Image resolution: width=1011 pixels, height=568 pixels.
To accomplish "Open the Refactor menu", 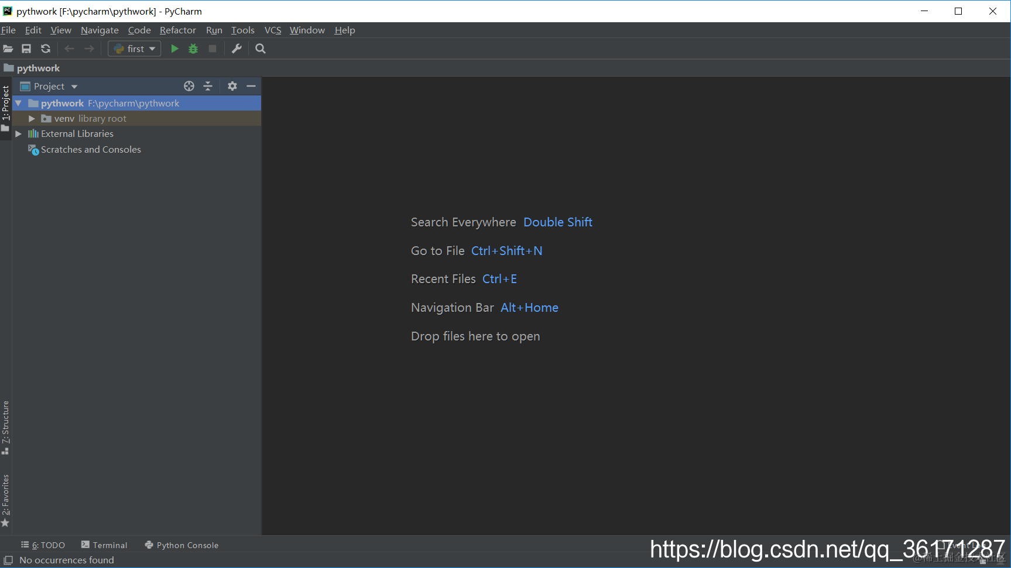I will coord(178,30).
